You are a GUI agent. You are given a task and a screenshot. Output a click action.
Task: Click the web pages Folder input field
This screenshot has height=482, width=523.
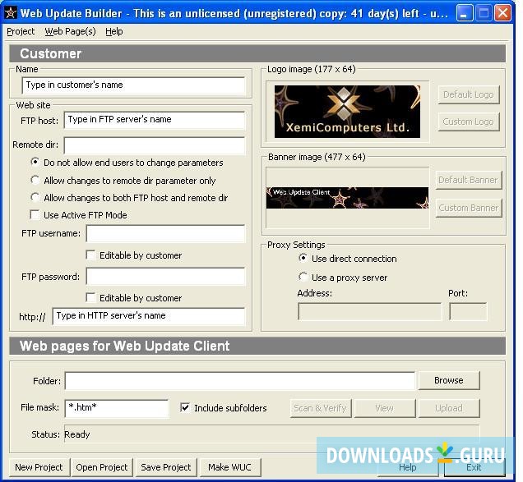point(240,381)
